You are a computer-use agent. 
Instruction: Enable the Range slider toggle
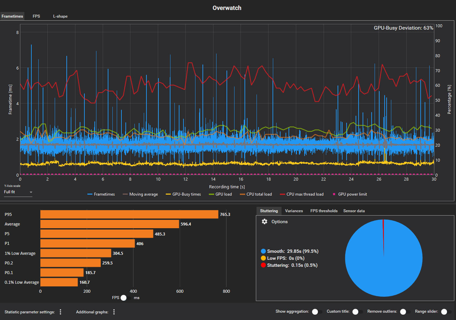pyautogui.click(x=446, y=312)
